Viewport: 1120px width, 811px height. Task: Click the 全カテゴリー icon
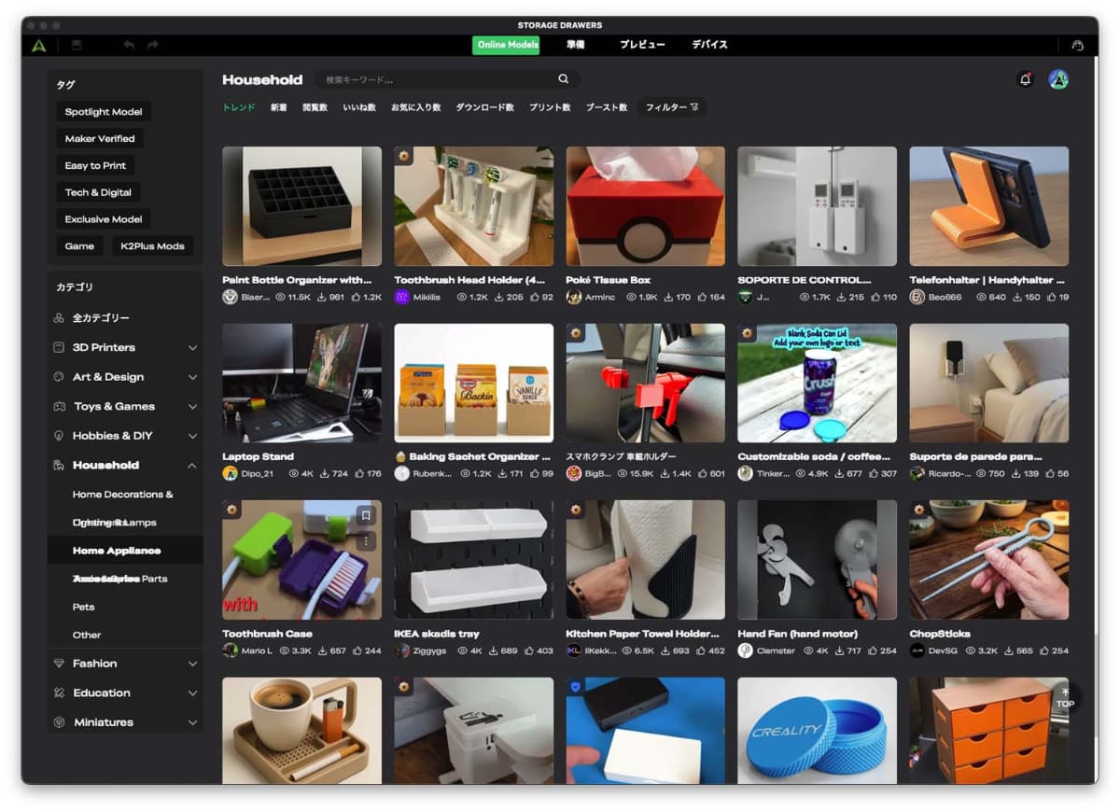coord(60,318)
